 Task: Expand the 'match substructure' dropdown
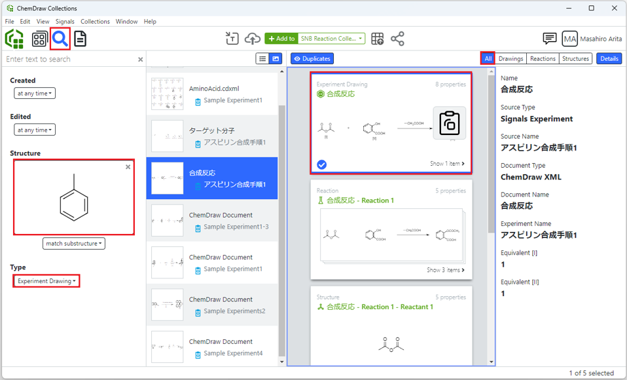[74, 244]
